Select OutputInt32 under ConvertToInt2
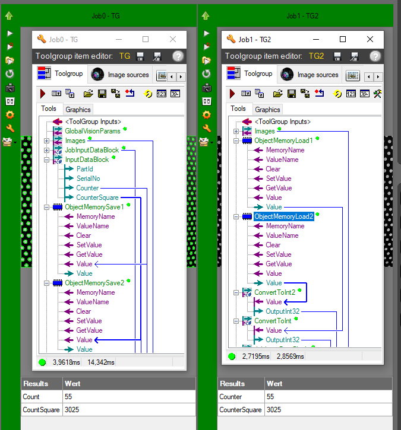401x430 pixels. [x=282, y=311]
